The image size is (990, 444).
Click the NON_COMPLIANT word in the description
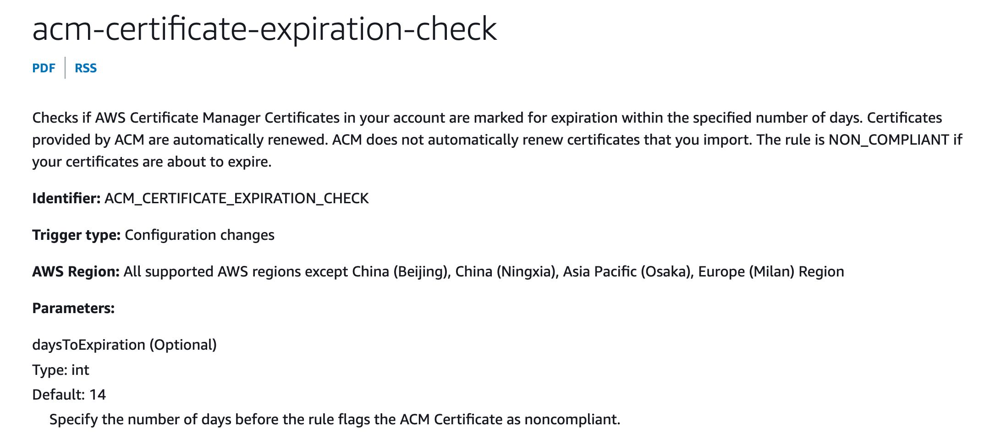(x=889, y=140)
